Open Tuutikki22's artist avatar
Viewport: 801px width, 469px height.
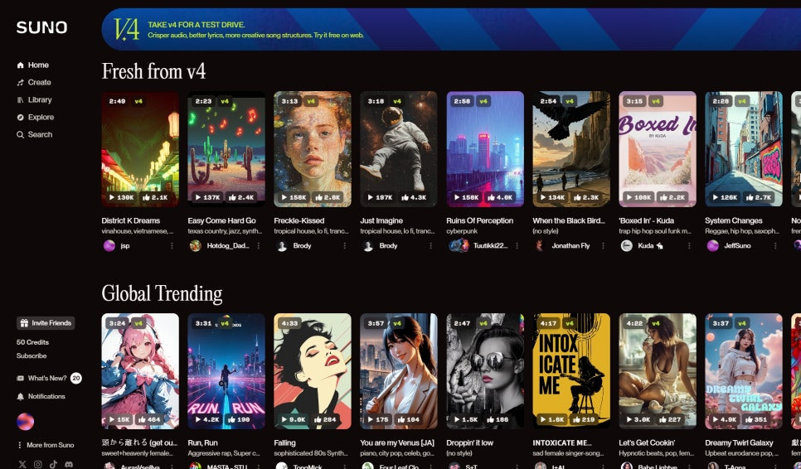(459, 245)
